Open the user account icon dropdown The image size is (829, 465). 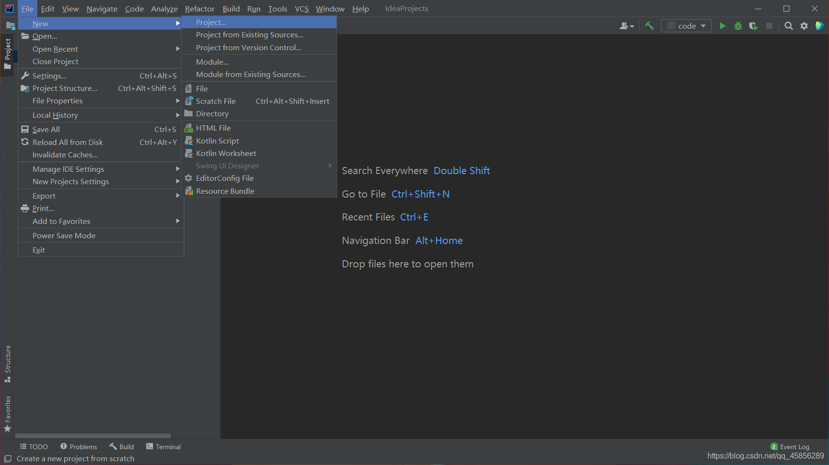pos(627,26)
